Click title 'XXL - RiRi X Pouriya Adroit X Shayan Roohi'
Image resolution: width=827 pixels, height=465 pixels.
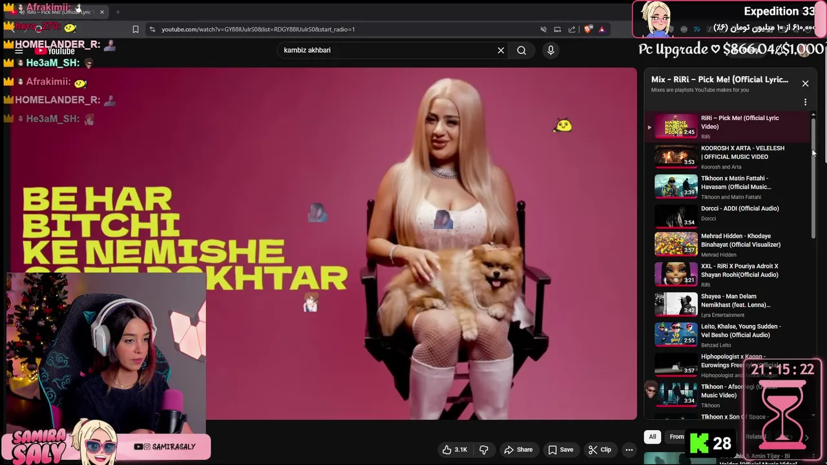(739, 270)
